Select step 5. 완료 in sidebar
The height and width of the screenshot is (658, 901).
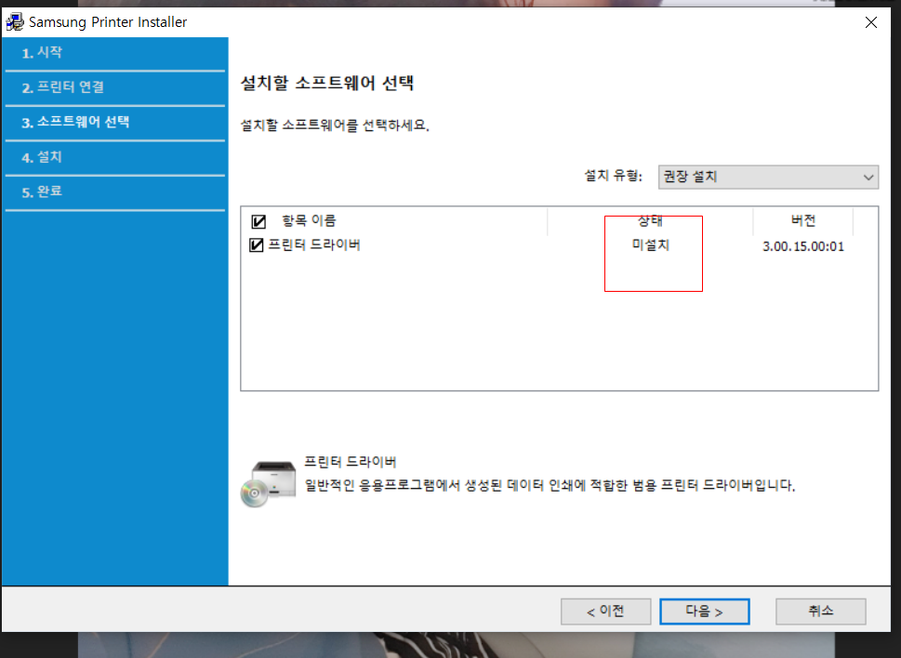tap(42, 191)
